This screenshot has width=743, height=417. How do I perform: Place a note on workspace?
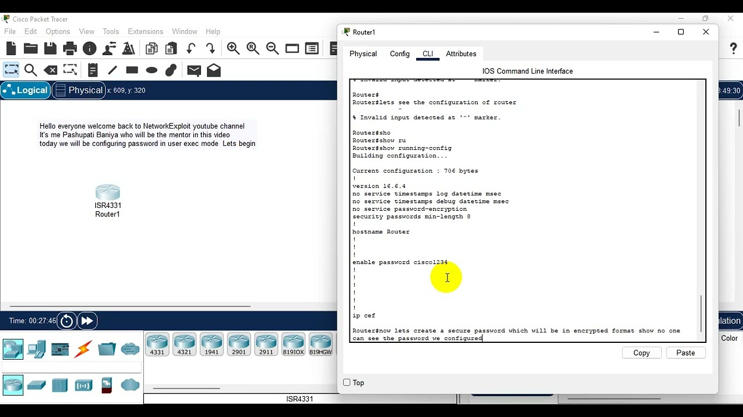pyautogui.click(x=93, y=70)
